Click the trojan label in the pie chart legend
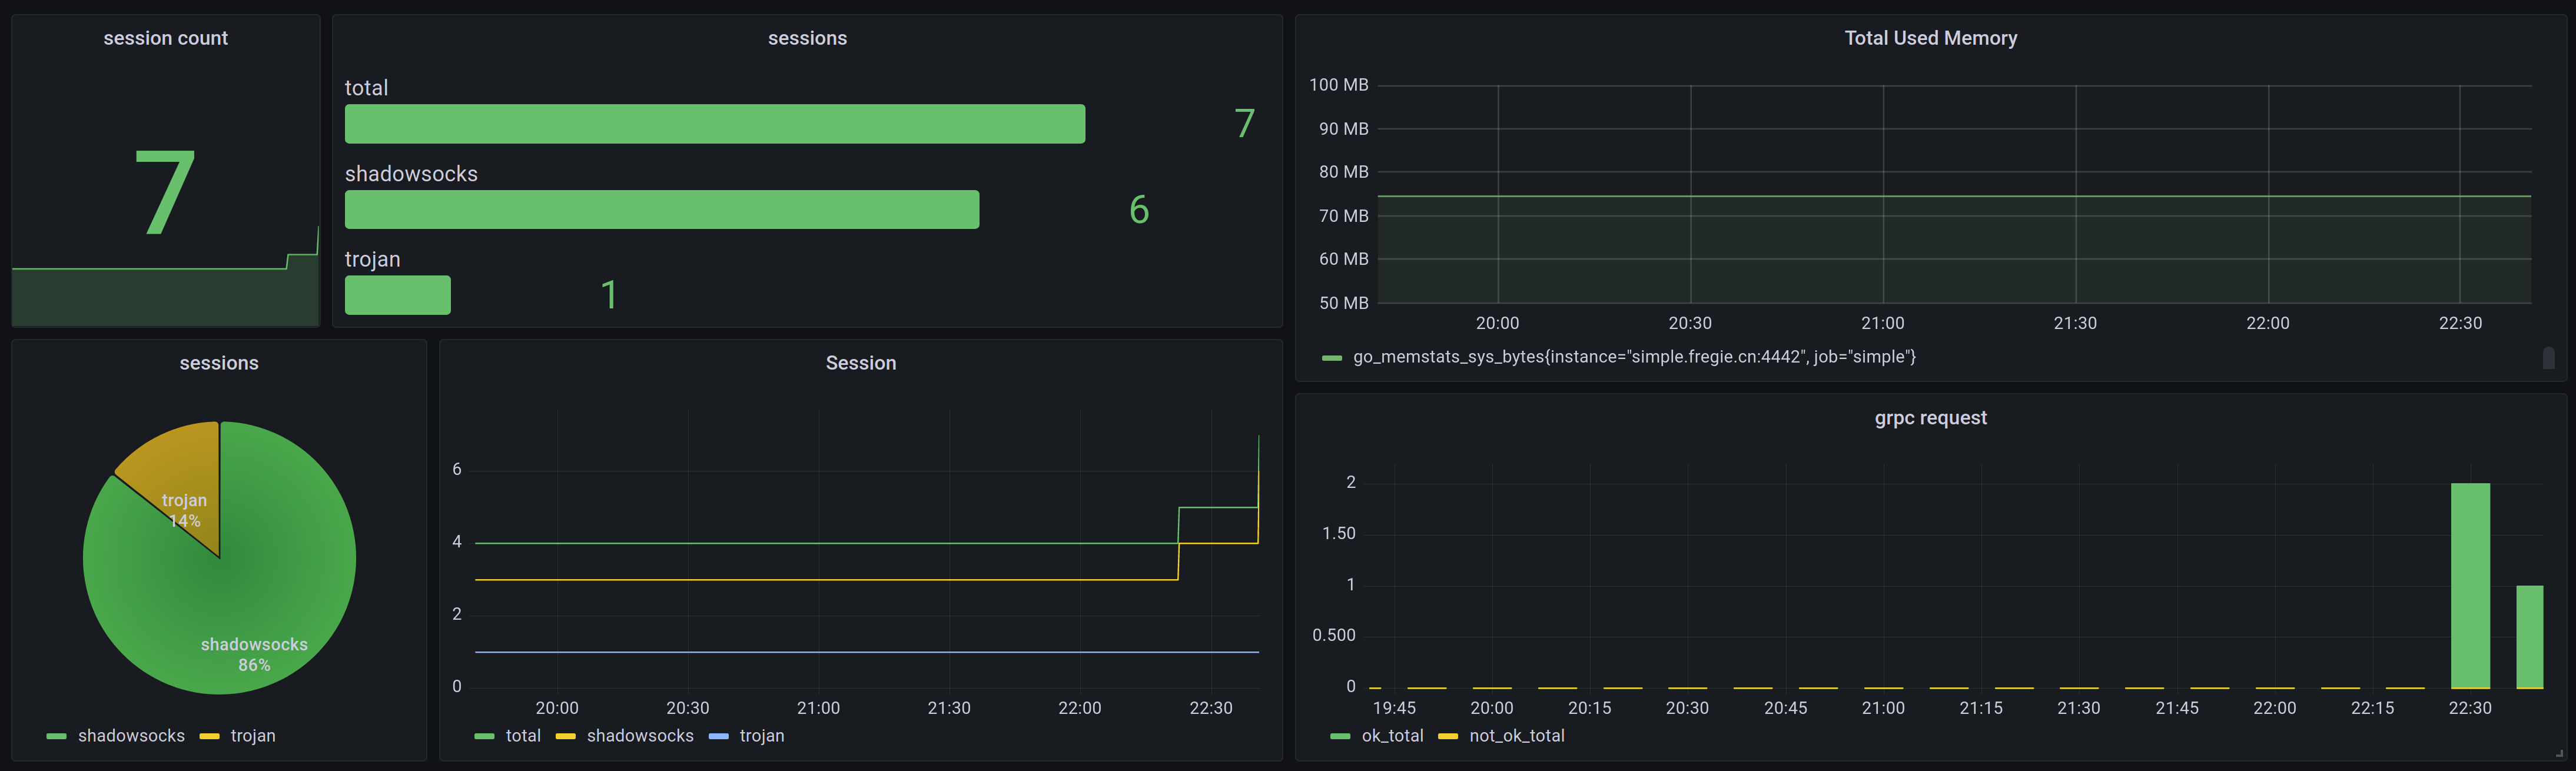2576x771 pixels. [x=253, y=736]
